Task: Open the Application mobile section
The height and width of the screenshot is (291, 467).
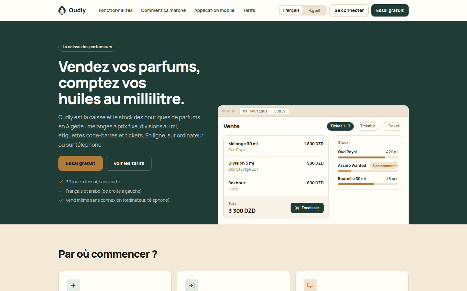Action: (214, 10)
